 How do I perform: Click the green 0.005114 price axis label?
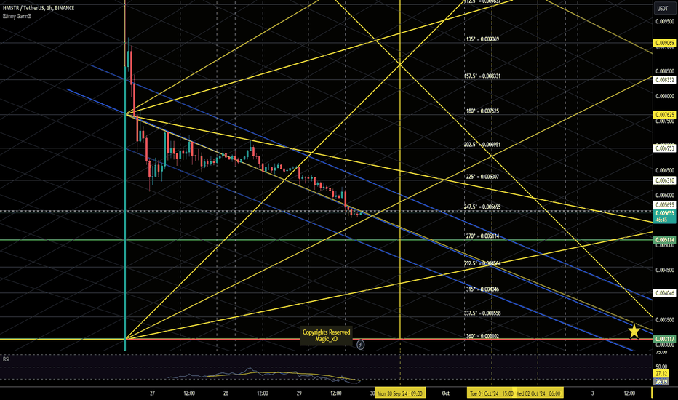point(665,239)
